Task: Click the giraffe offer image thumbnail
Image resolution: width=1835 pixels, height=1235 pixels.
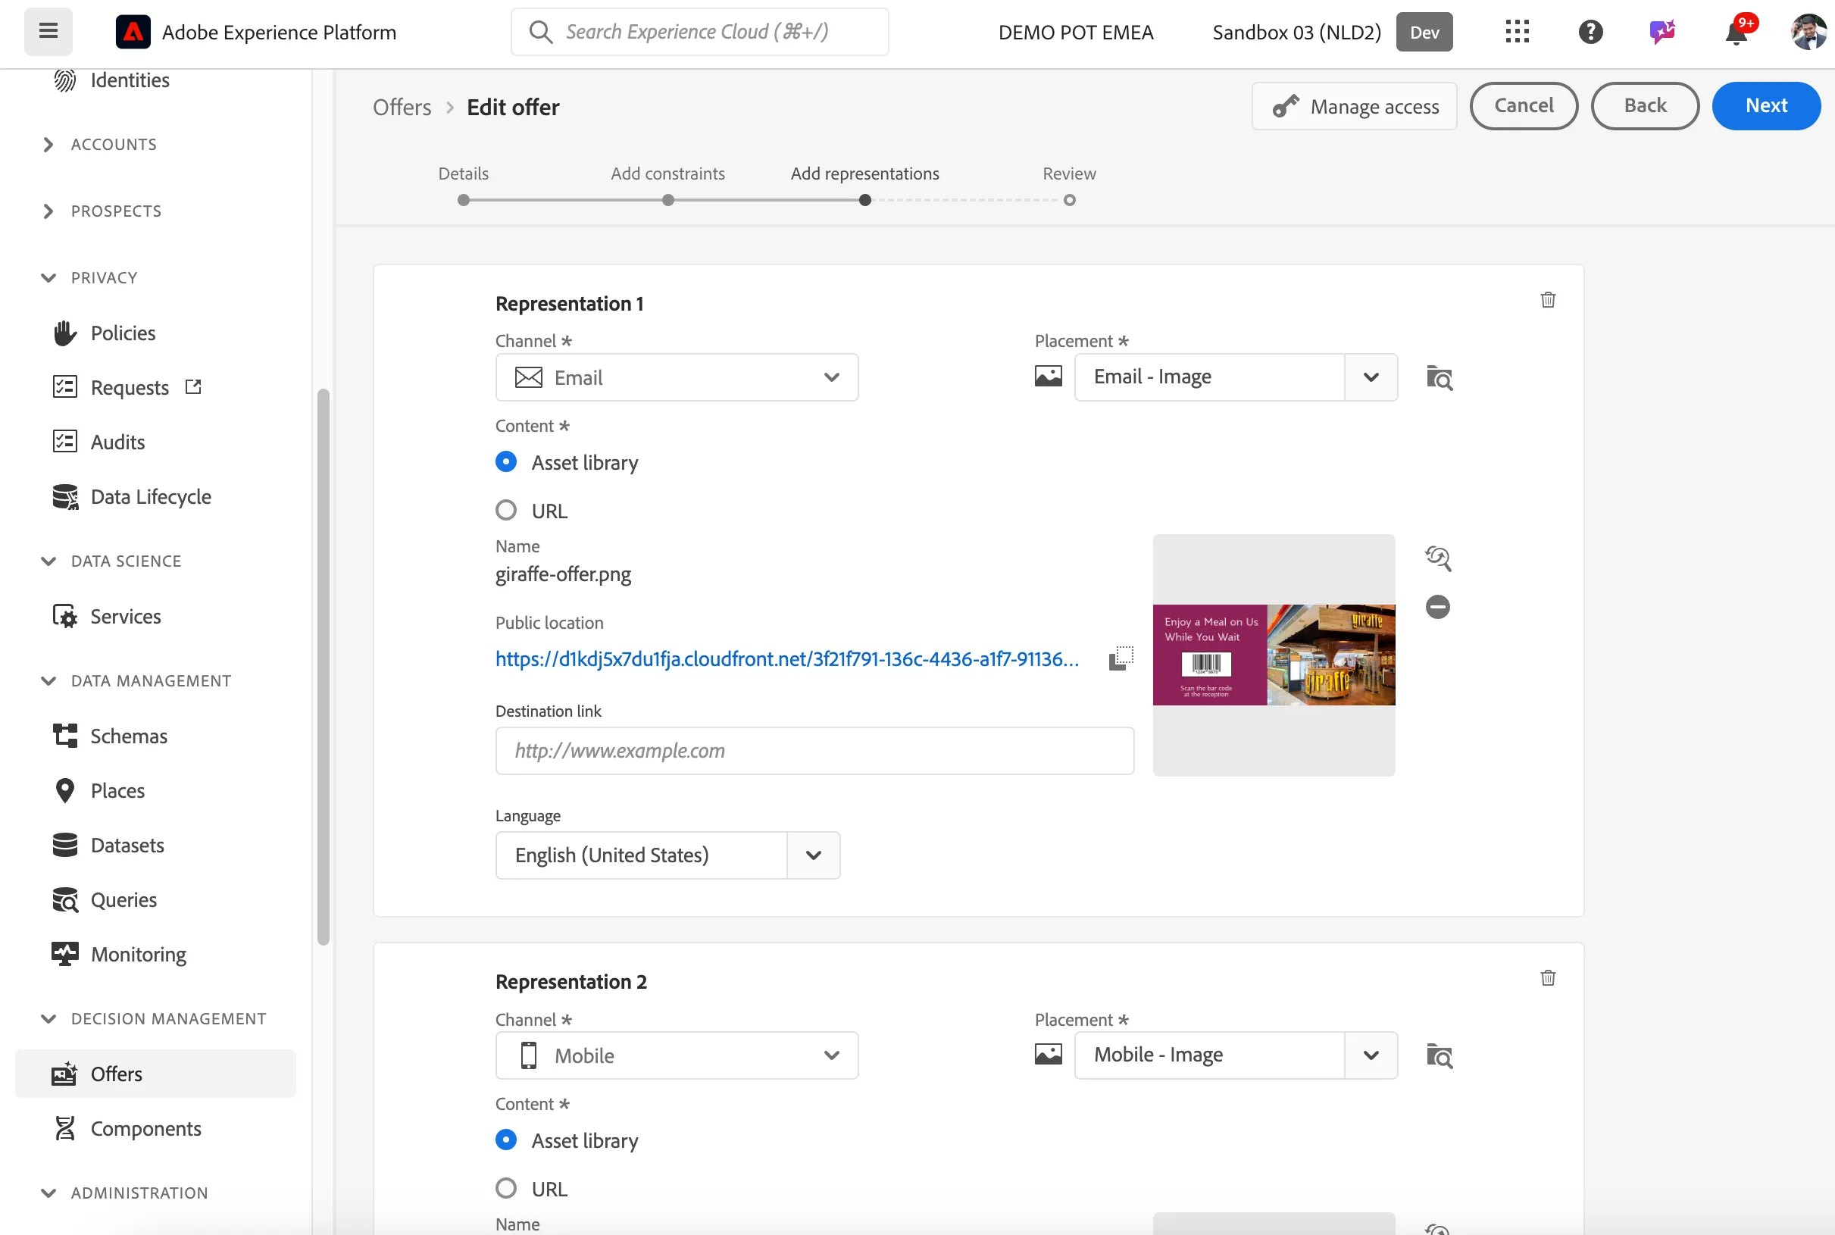Action: point(1274,655)
